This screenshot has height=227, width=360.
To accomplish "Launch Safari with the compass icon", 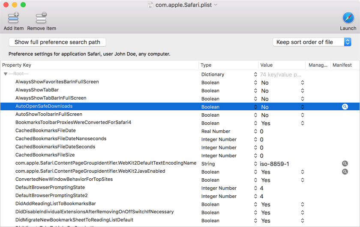I will coord(348,18).
